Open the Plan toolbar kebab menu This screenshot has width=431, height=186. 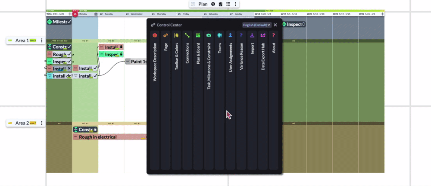pos(235,4)
